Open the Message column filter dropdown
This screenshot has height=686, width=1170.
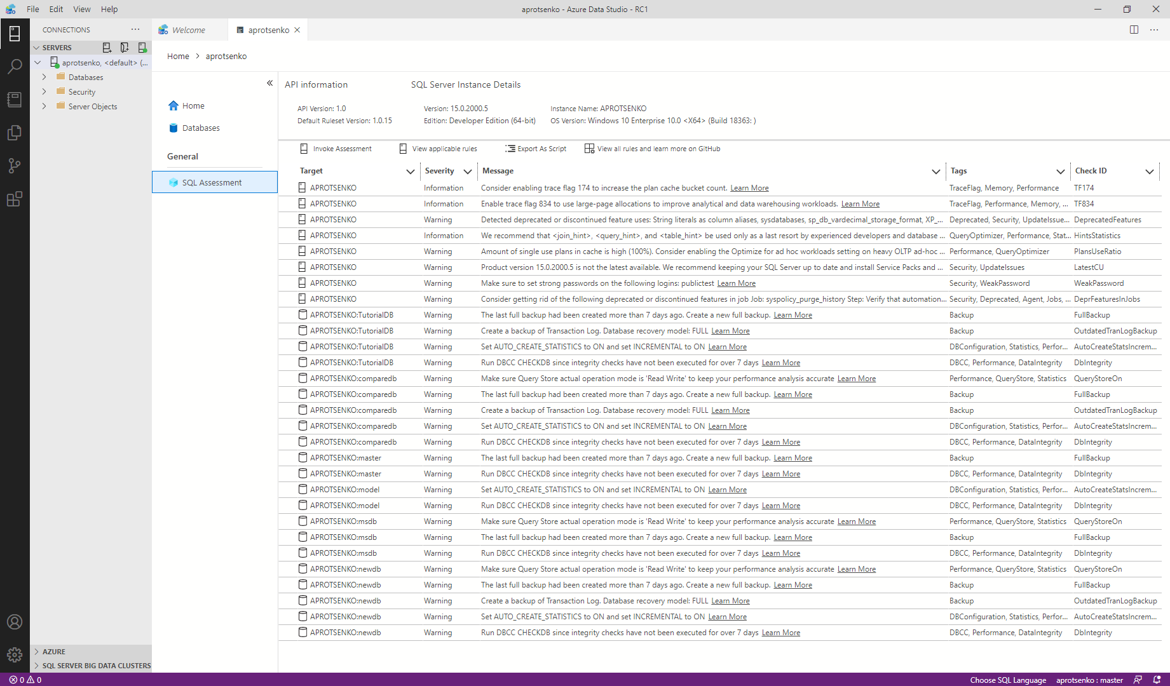(936, 171)
